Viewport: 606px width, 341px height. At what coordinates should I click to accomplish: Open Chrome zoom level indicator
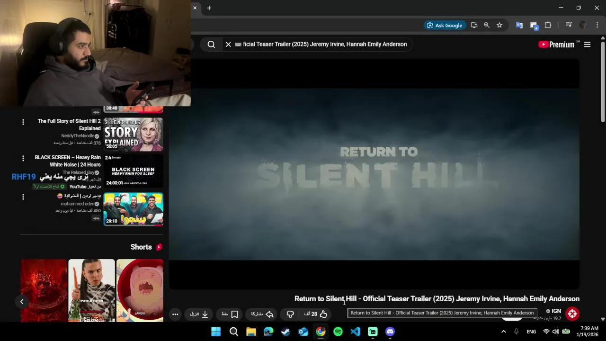(x=487, y=25)
